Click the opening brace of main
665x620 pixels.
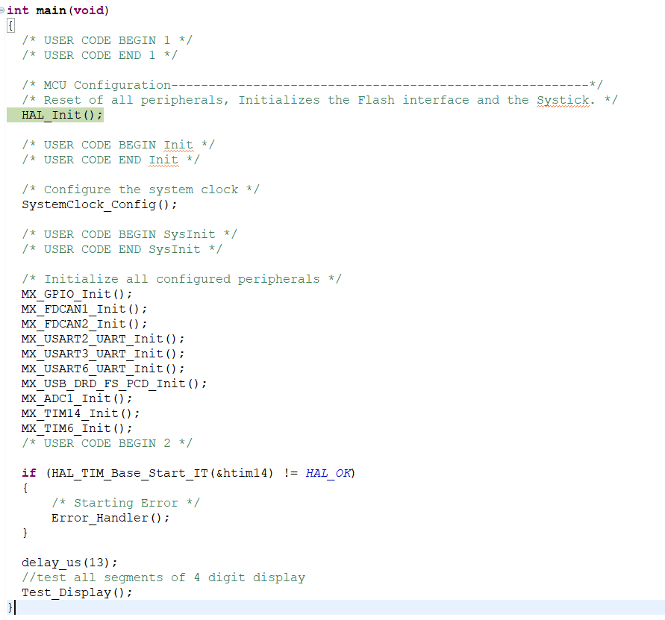[x=10, y=25]
